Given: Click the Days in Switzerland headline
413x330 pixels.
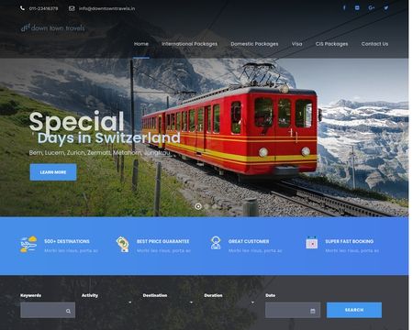Looking at the screenshot, I should tap(108, 137).
